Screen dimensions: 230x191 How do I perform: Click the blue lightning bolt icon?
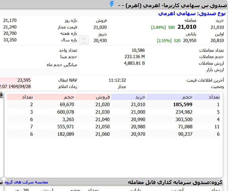(112, 4)
